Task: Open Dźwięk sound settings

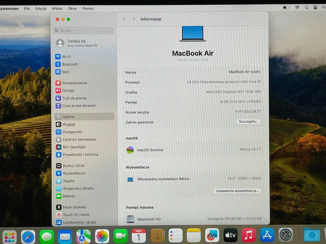Action: click(65, 91)
